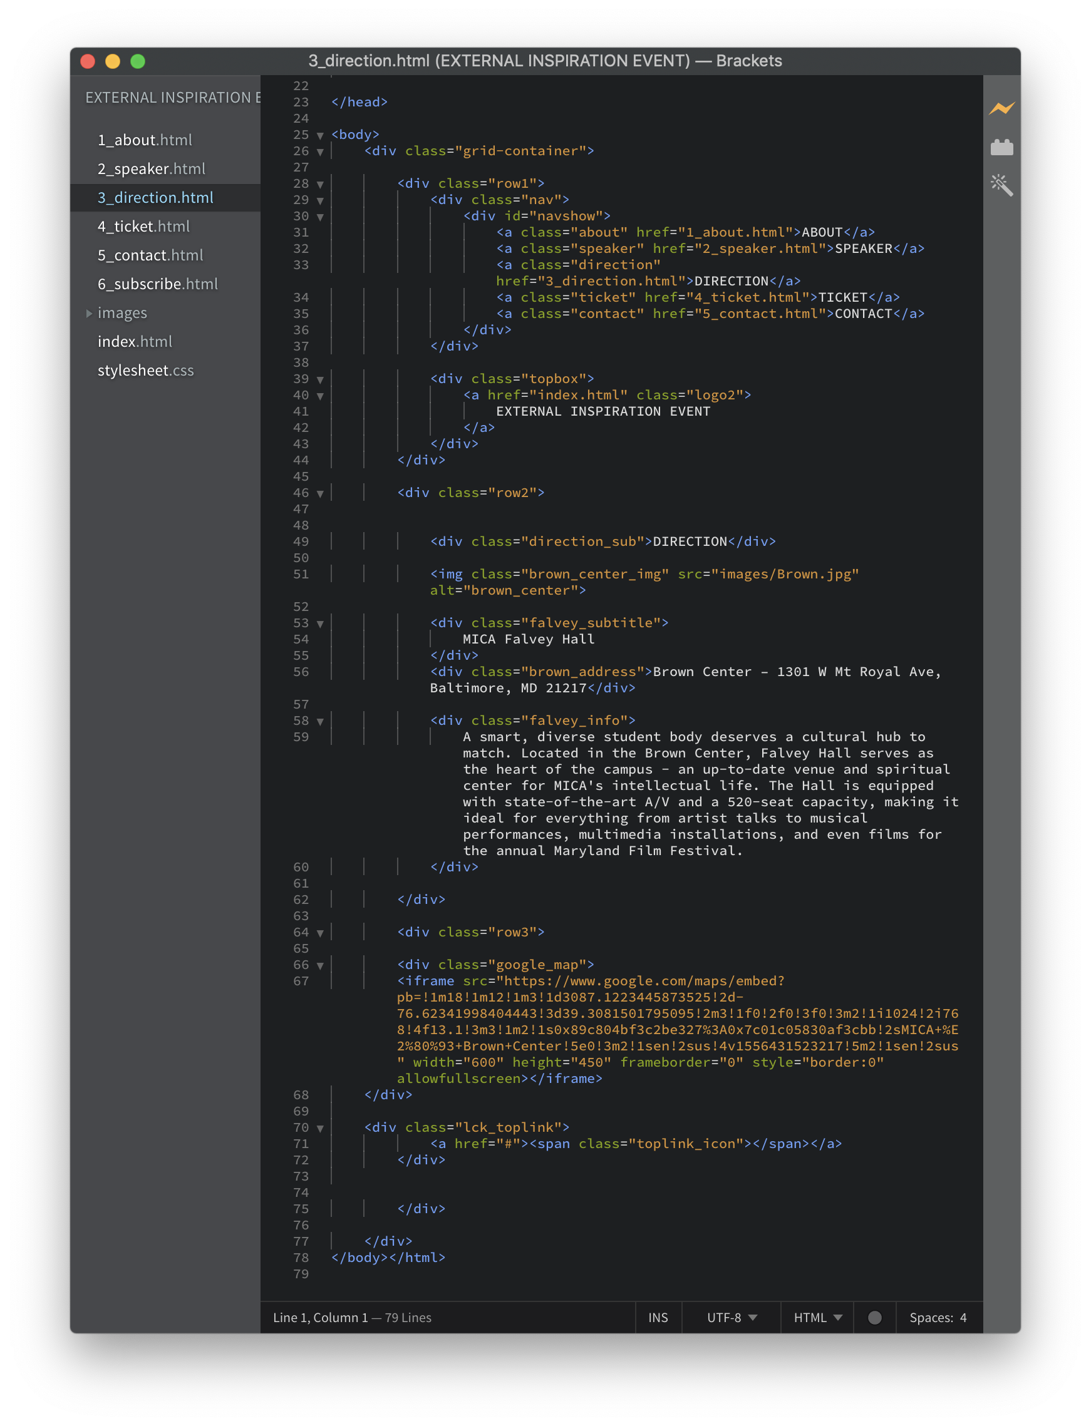Toggle INS insert/overwrite mode
Viewport: 1091px width, 1426px height.
pos(657,1317)
